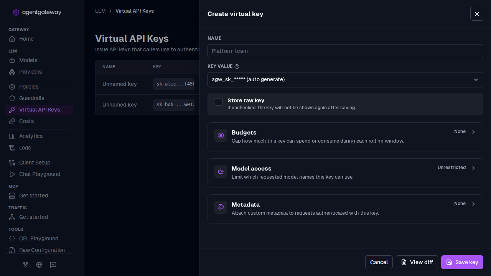Close the Create virtual key panel

pyautogui.click(x=477, y=14)
